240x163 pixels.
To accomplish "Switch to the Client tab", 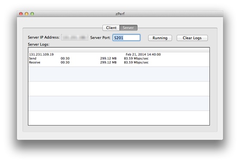I will pos(111,28).
